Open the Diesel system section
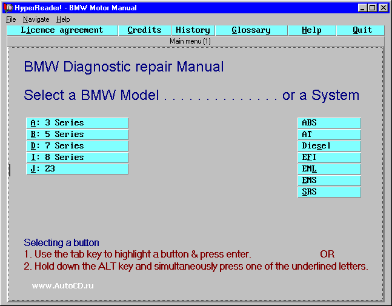This screenshot has height=306, width=392. tap(329, 146)
